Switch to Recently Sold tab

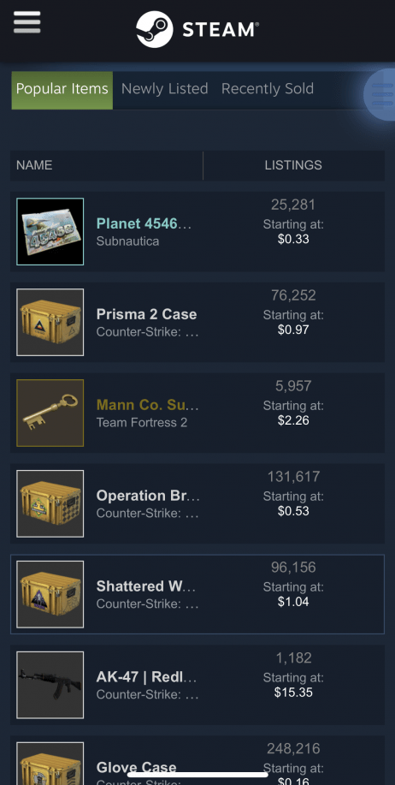tap(268, 89)
